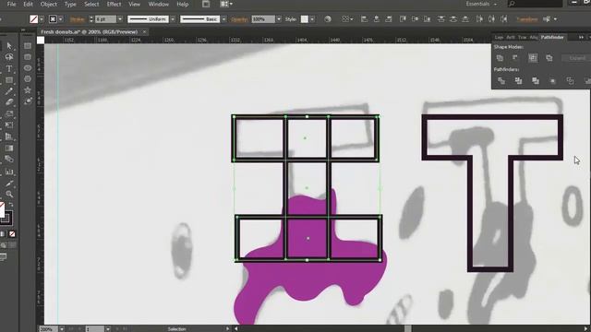Open the Basic brush definition dropdown
Viewport: 591px width, 332px height.
coord(223,19)
